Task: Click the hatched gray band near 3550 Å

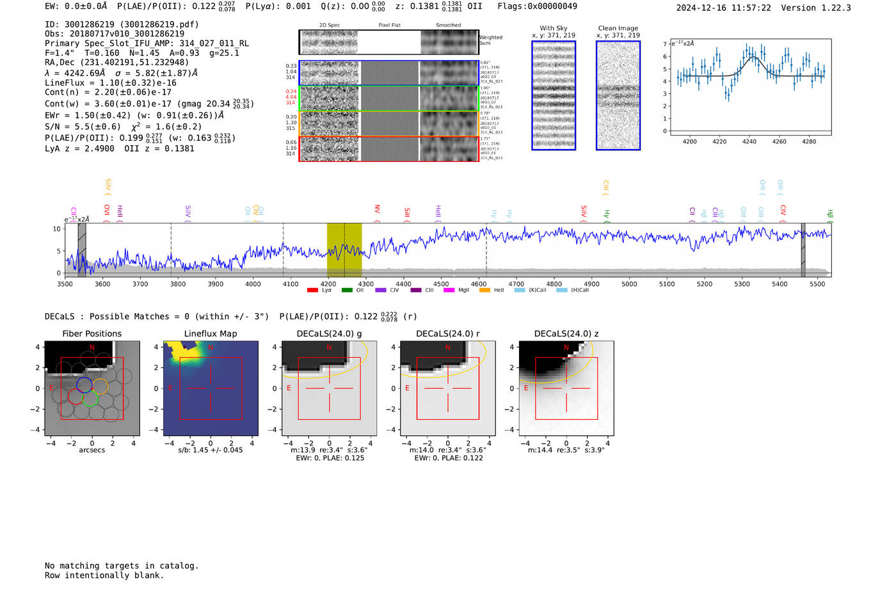Action: click(x=82, y=250)
